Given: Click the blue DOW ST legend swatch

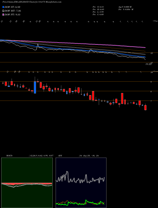Looking at the screenshot, I should [3, 7].
